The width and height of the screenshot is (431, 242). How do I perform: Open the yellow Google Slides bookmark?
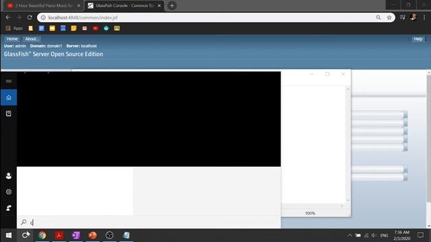pyautogui.click(x=53, y=28)
